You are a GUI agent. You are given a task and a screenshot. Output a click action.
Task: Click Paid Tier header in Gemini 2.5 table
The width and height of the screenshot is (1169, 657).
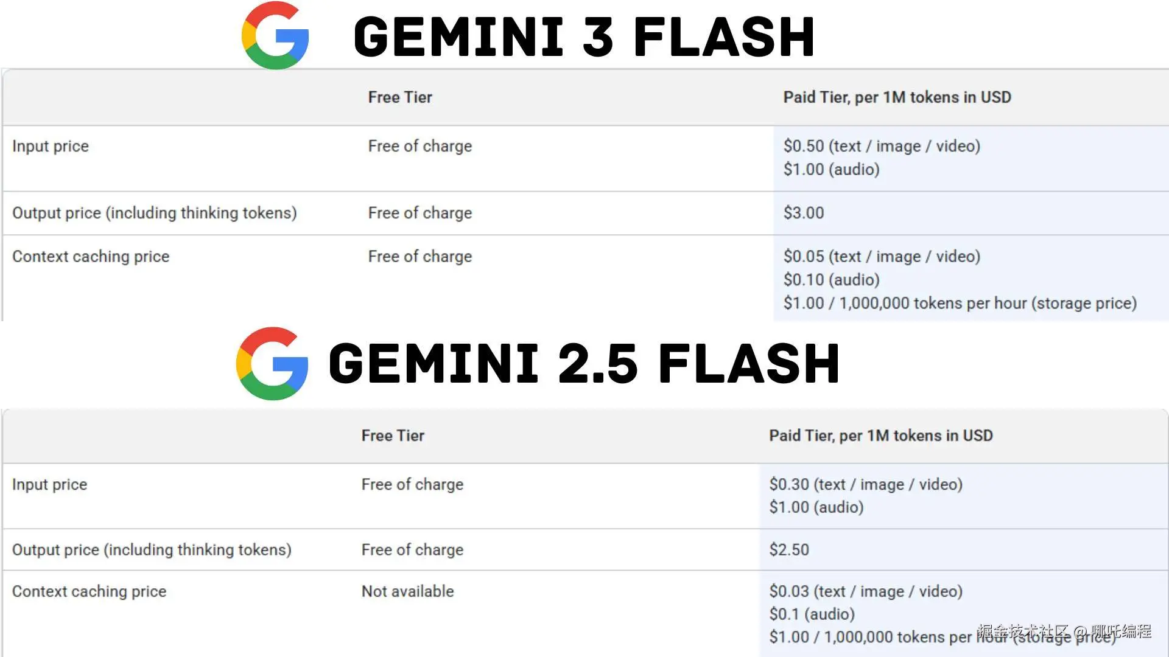[880, 436]
